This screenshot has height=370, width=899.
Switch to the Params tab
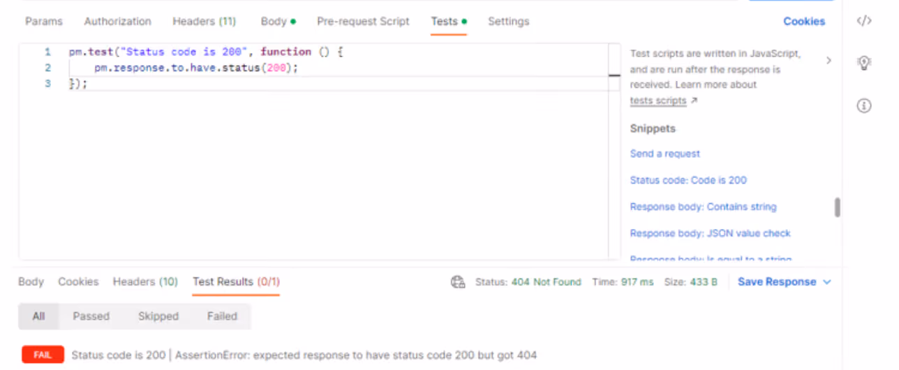click(44, 22)
